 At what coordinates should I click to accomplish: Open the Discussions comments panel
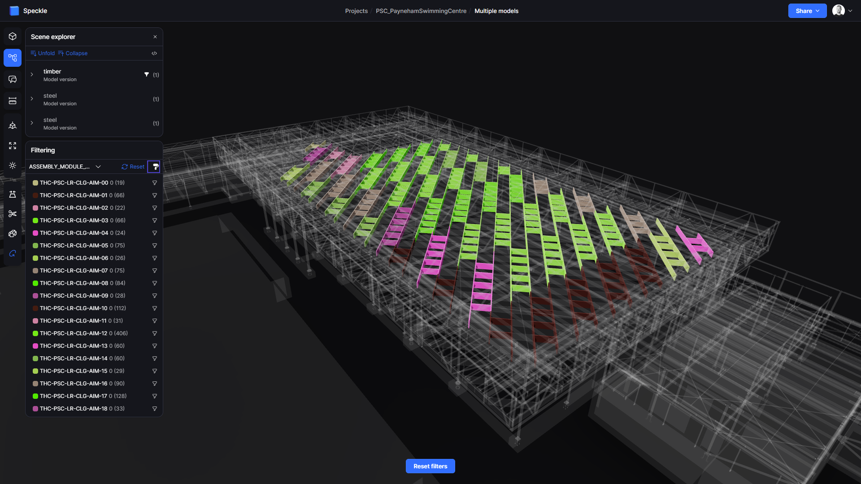click(13, 79)
